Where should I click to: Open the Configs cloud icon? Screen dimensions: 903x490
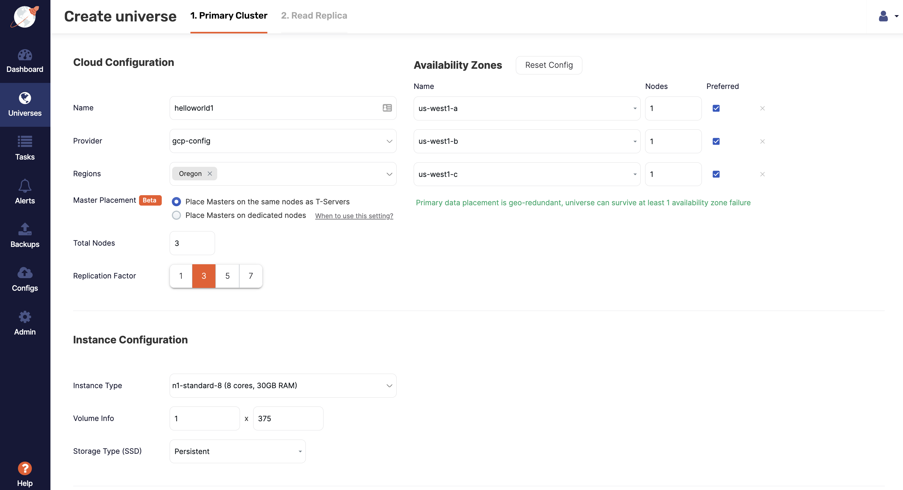(25, 273)
